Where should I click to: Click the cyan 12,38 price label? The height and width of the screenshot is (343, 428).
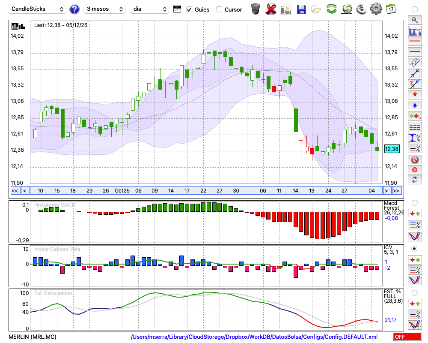392,149
